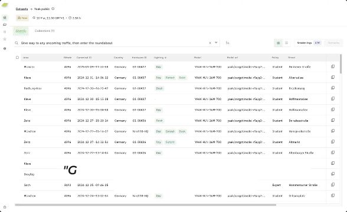Viewport: 347px width, 212px height.
Task: Click the Bedburg-Hau area cell
Action: [33, 88]
